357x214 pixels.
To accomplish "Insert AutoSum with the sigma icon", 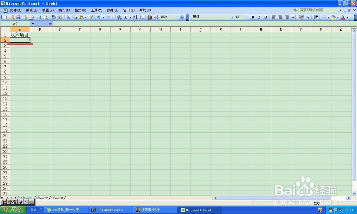I will [126, 17].
